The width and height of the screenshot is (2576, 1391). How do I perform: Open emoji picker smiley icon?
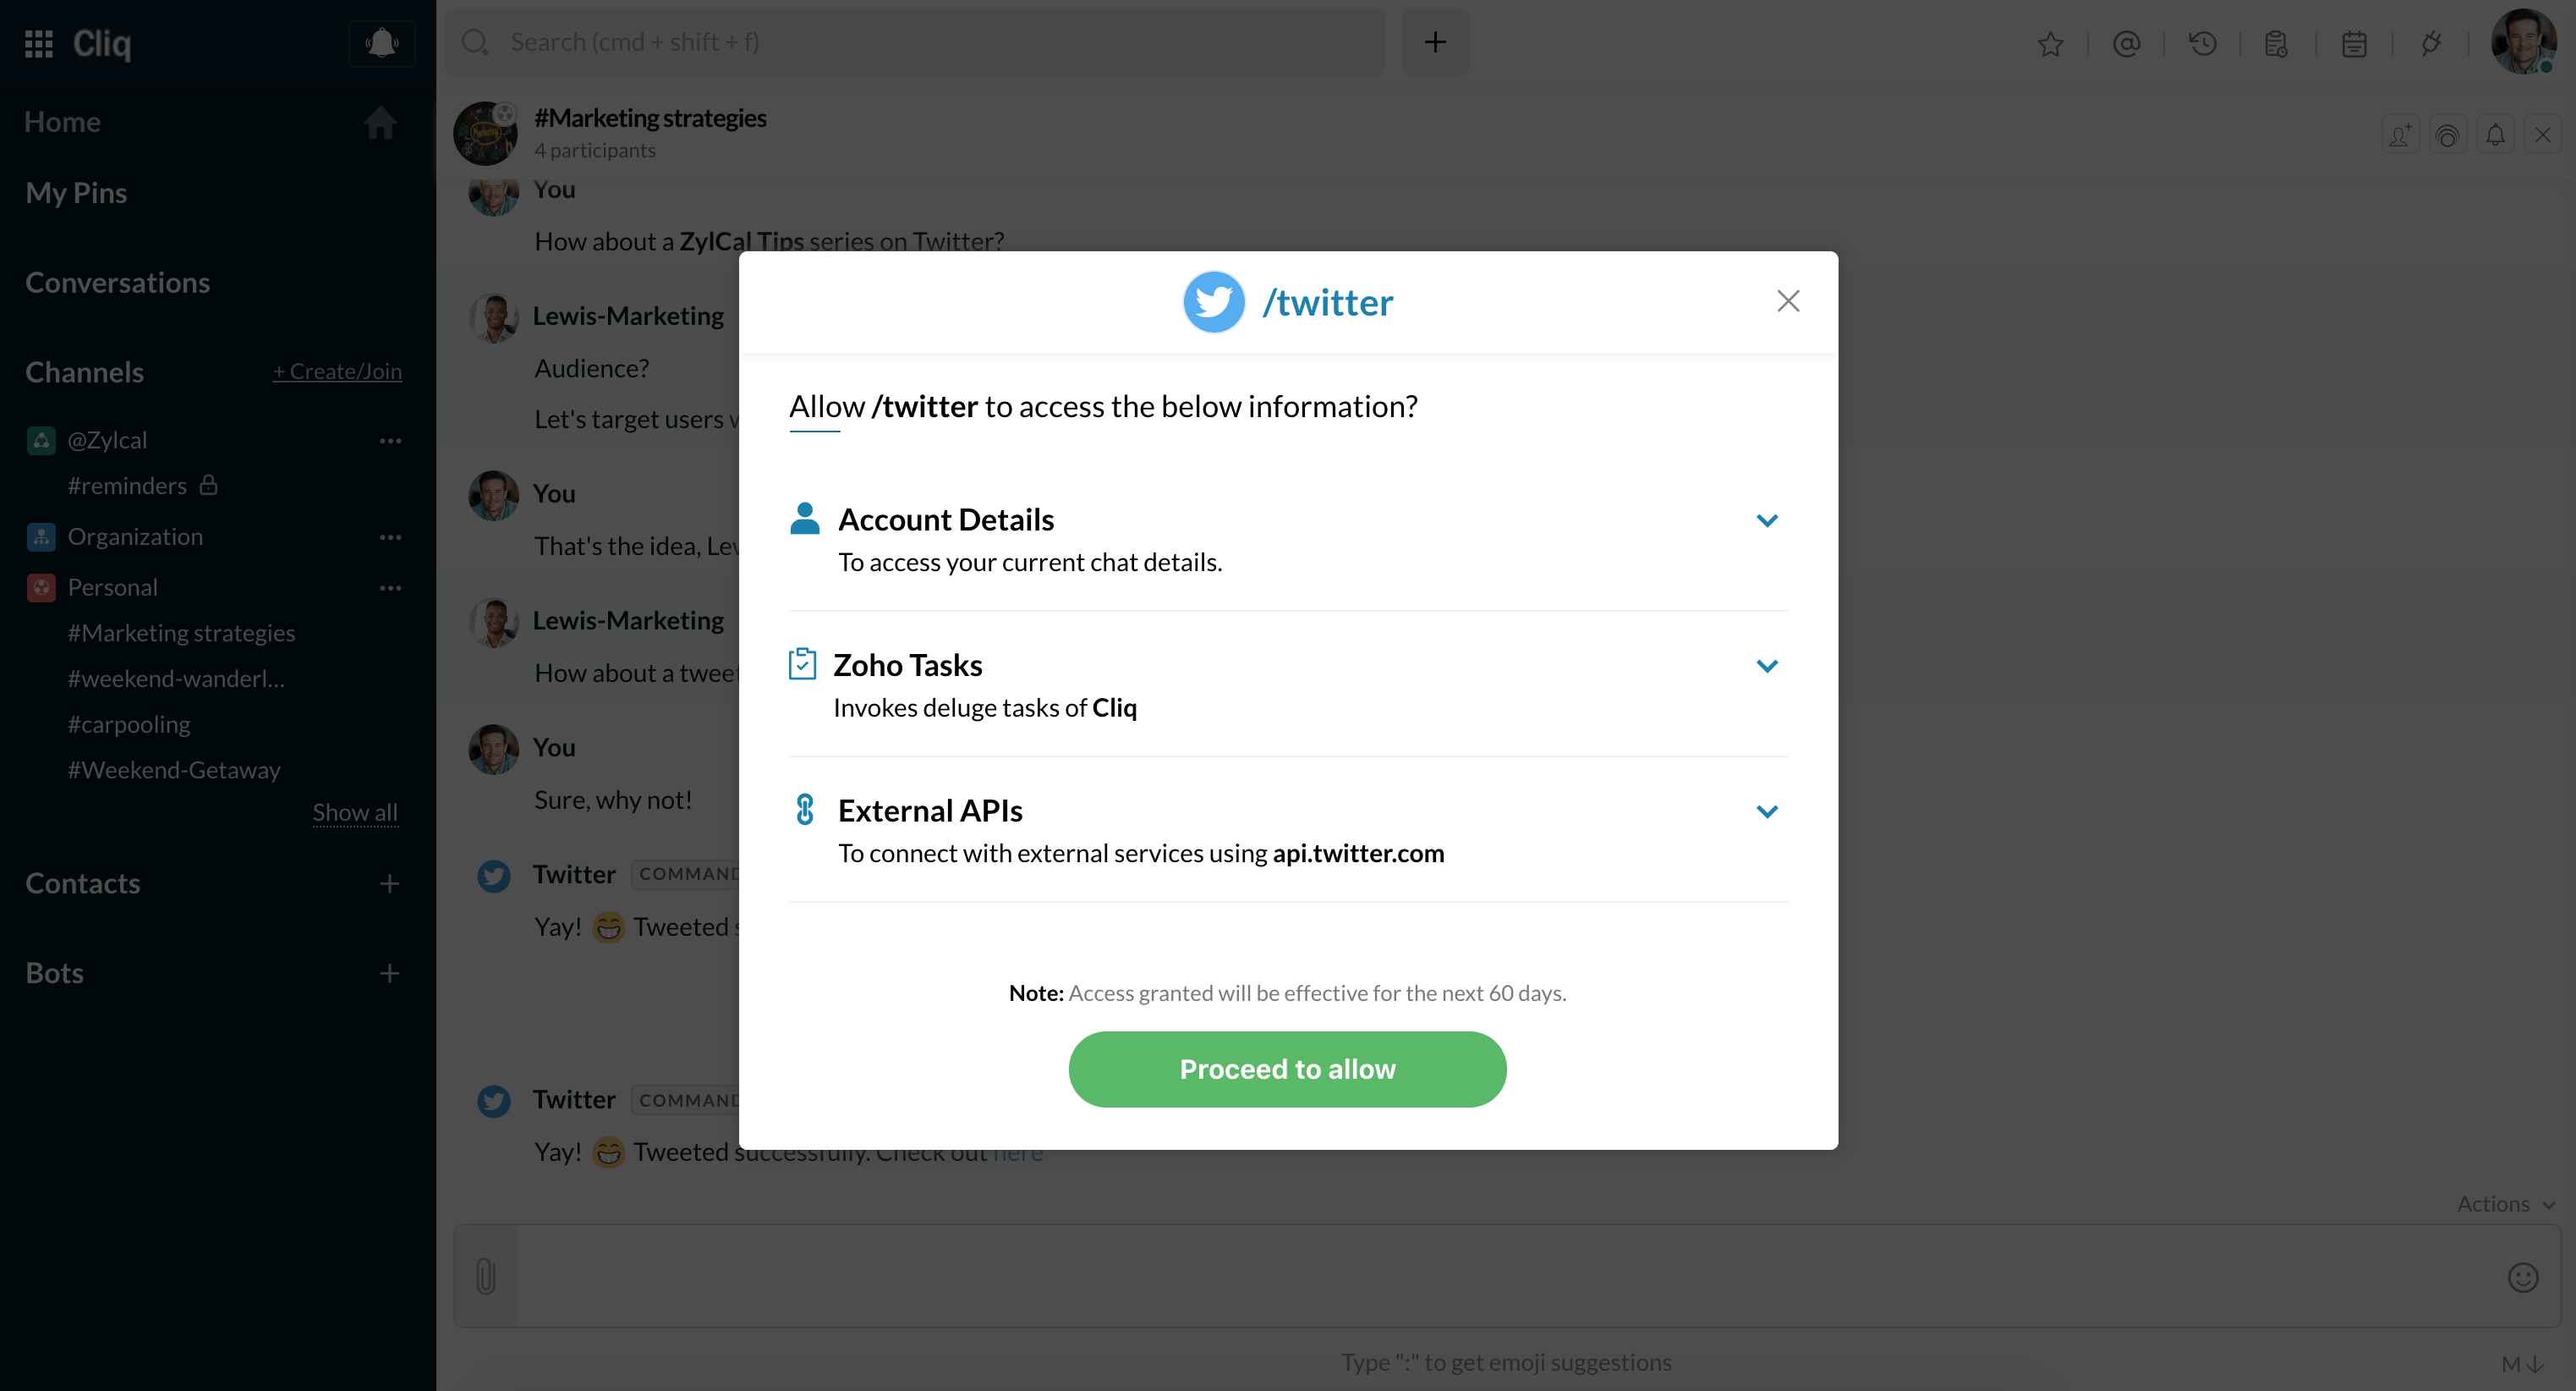point(2523,1277)
